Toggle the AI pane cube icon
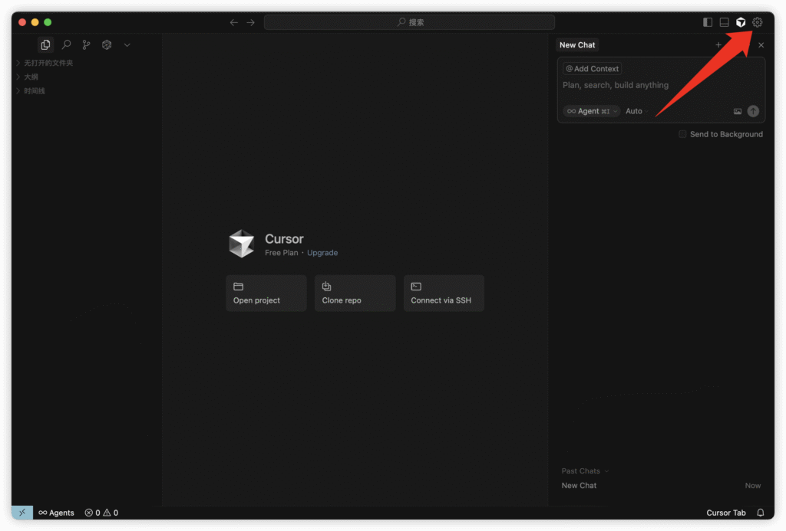Viewport: 786px width, 531px height. tap(741, 22)
